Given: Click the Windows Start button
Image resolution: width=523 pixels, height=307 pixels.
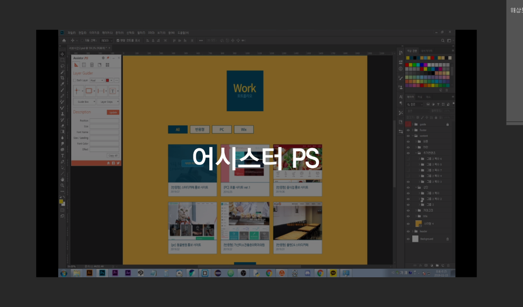Looking at the screenshot, I should point(64,273).
